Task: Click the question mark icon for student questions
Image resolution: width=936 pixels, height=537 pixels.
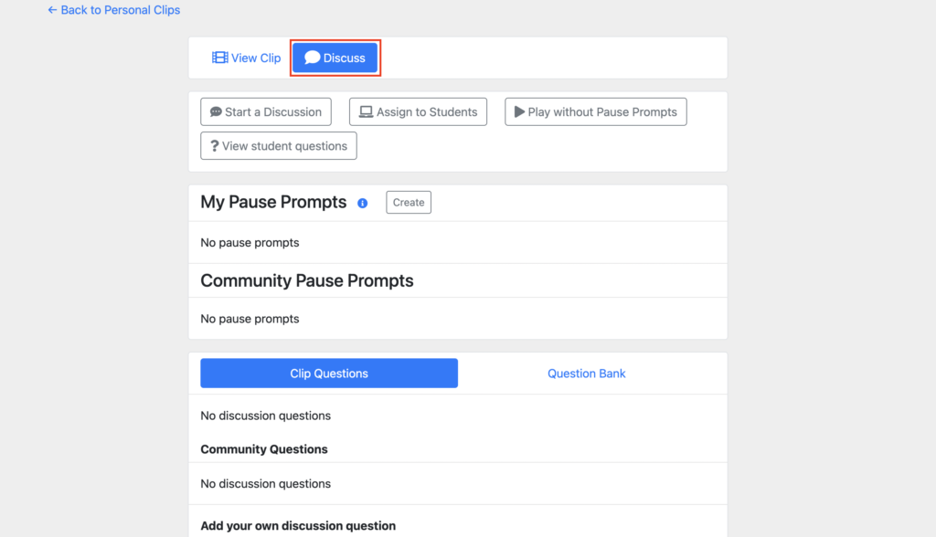Action: tap(214, 146)
